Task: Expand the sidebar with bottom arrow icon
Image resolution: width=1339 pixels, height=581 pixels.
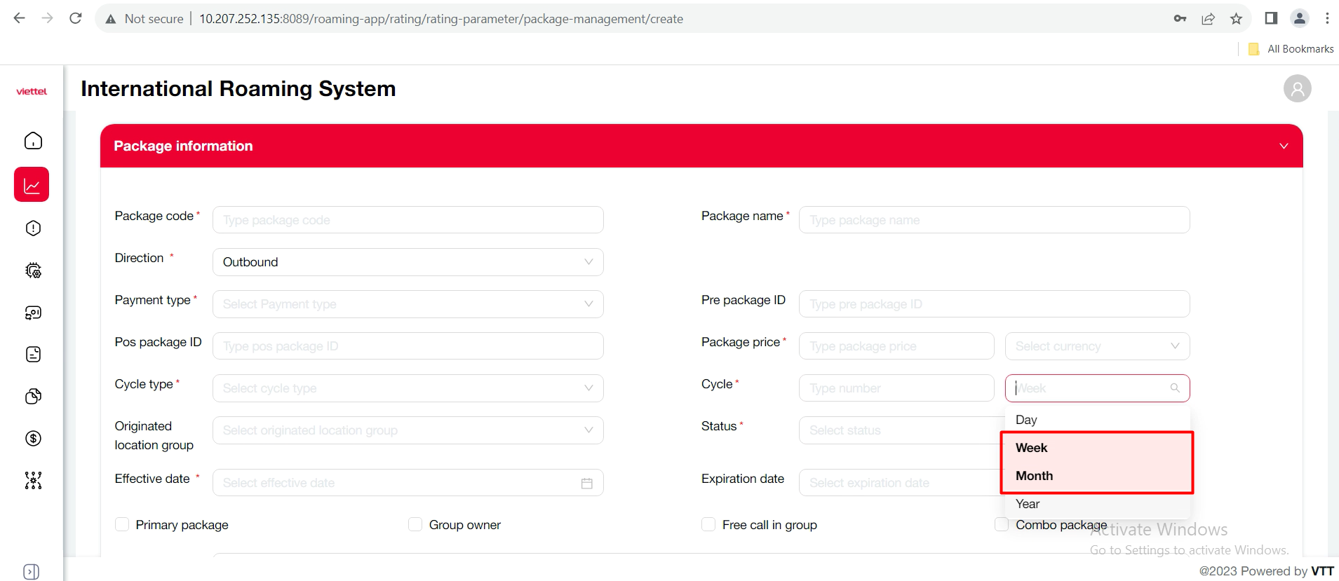Action: click(x=31, y=571)
